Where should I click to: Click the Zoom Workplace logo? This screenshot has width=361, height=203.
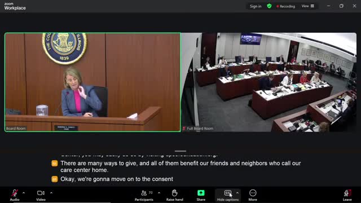(15, 6)
